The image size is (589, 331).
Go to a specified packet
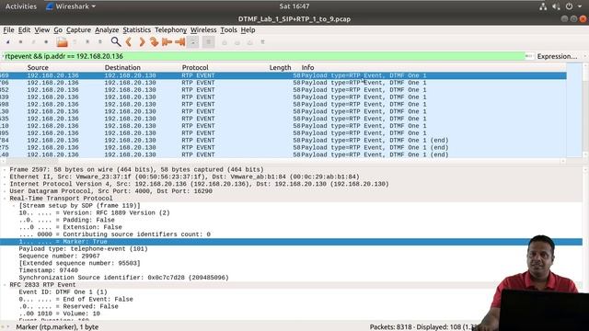[154, 42]
